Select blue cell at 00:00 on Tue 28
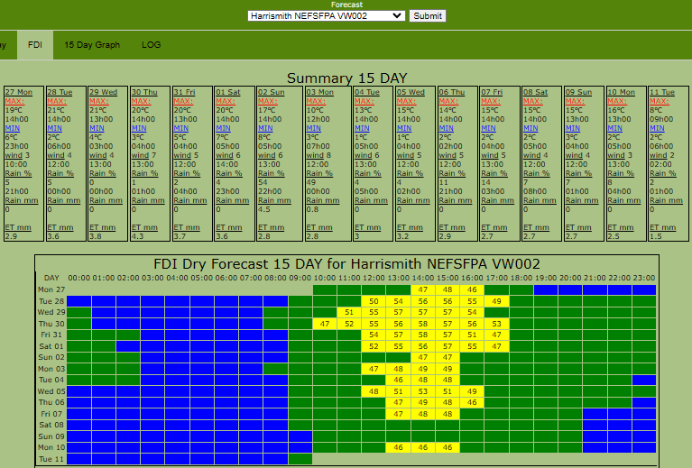Screen dimensions: 692x468 [79, 301]
